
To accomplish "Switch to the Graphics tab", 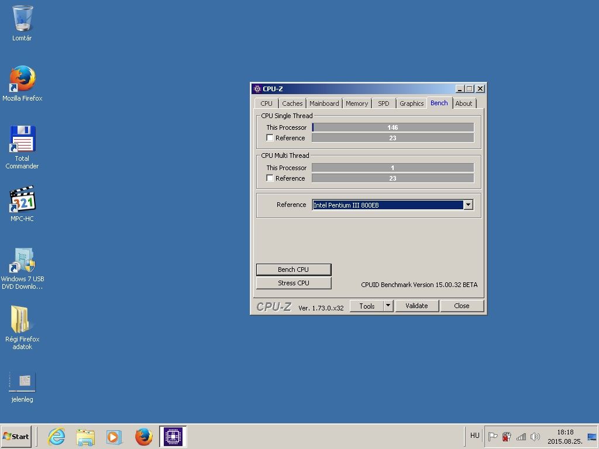I will [411, 103].
